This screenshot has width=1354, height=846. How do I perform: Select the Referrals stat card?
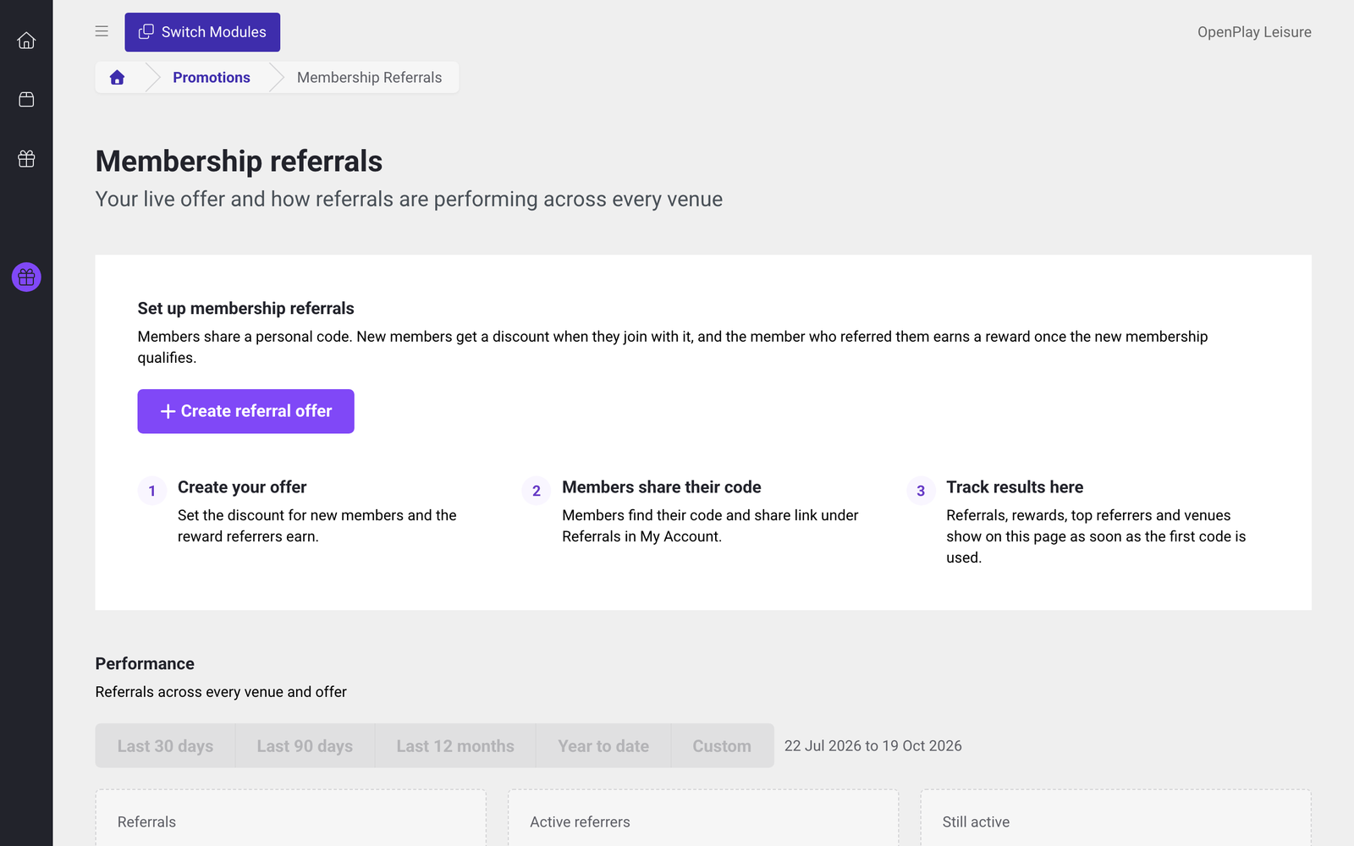[290, 818]
